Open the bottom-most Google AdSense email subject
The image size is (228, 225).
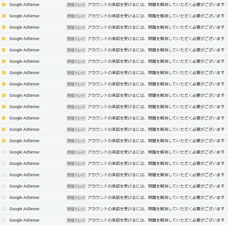click(156, 220)
